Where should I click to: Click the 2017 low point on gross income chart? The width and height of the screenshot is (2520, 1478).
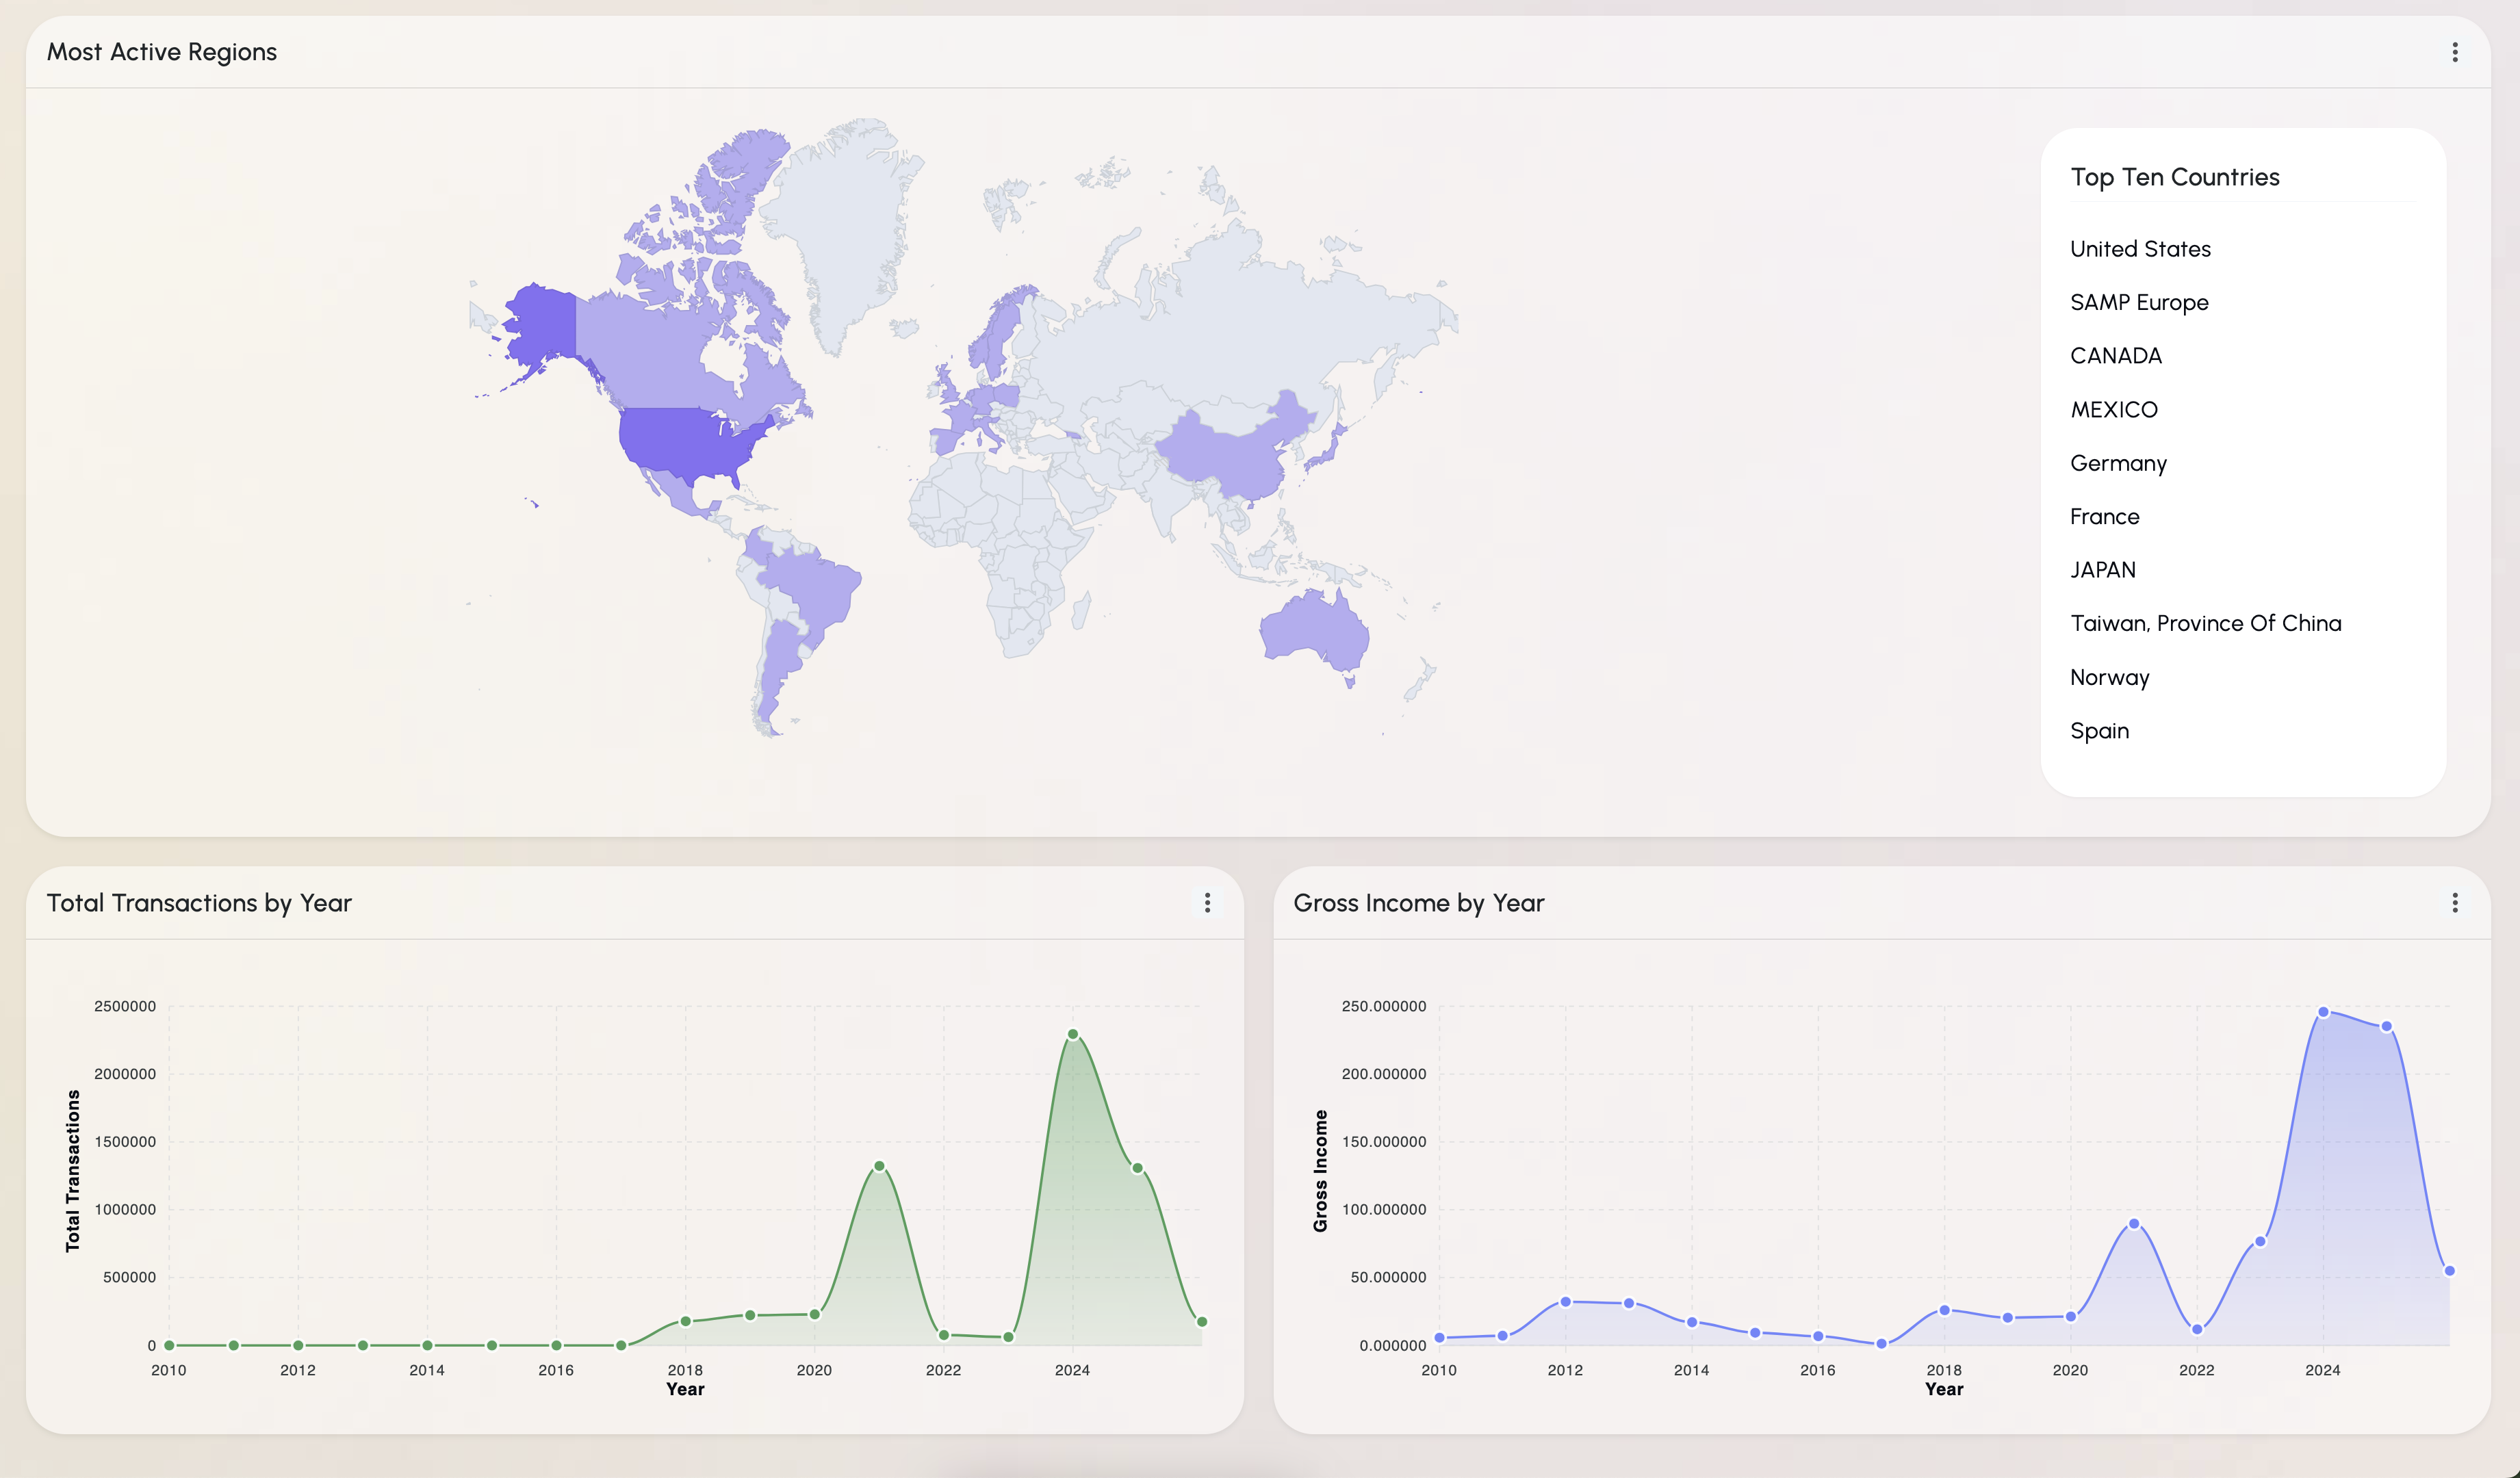1881,1343
